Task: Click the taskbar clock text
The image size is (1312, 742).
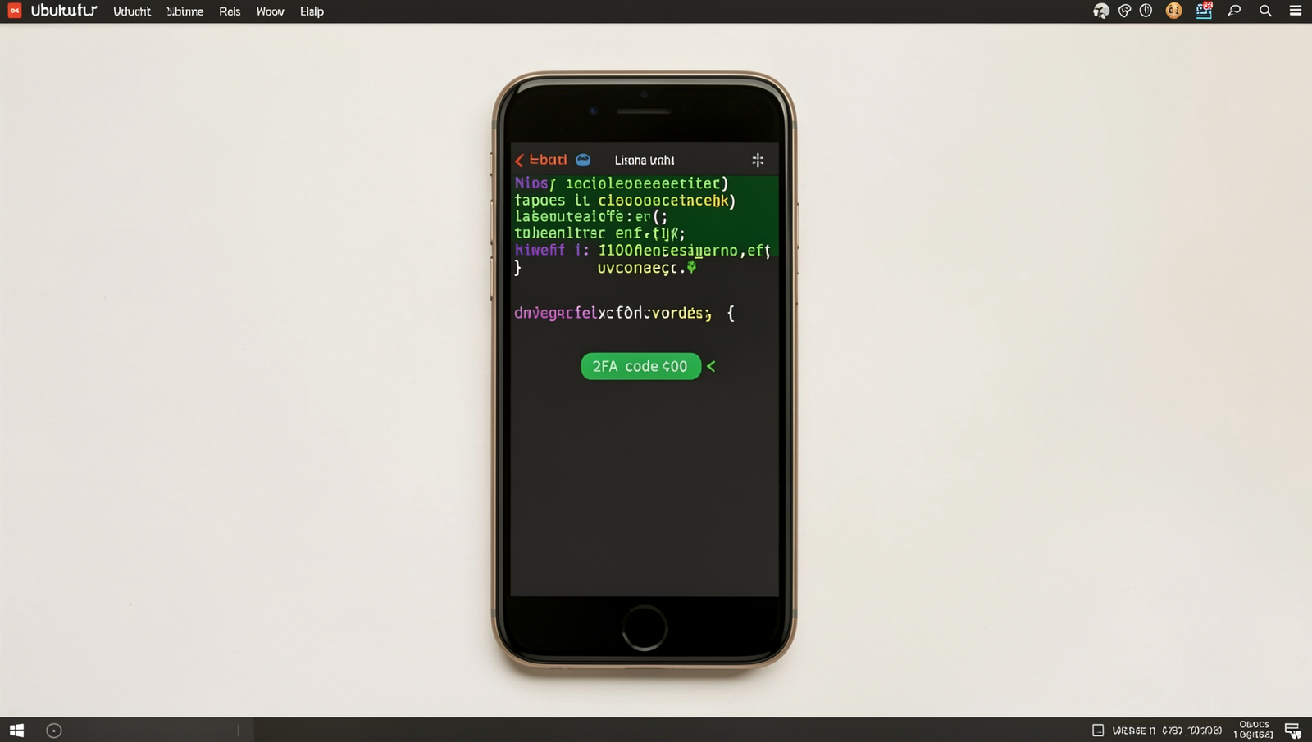Action: coord(1254,730)
